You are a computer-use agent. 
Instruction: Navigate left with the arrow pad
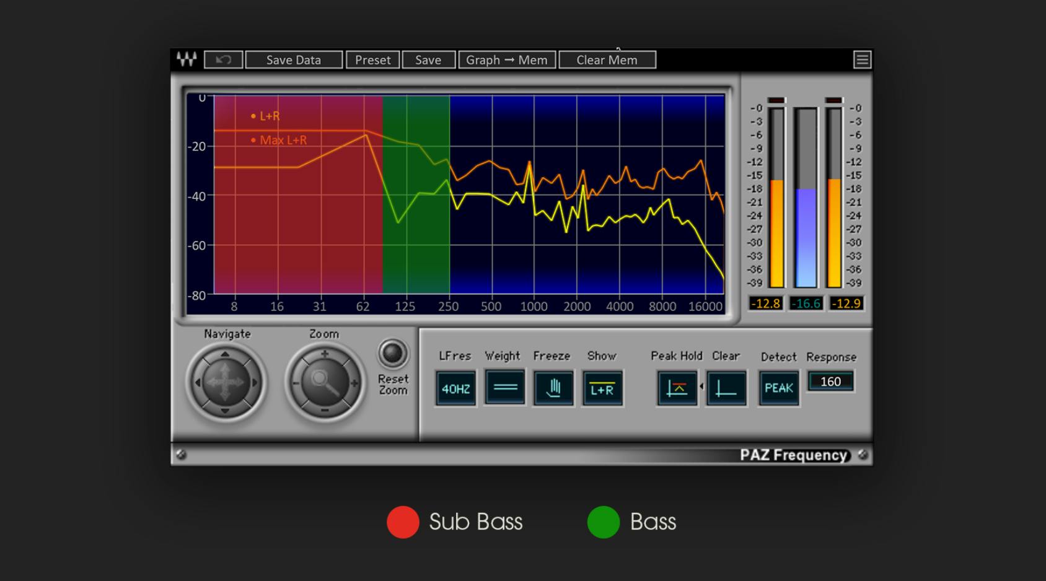pyautogui.click(x=198, y=383)
